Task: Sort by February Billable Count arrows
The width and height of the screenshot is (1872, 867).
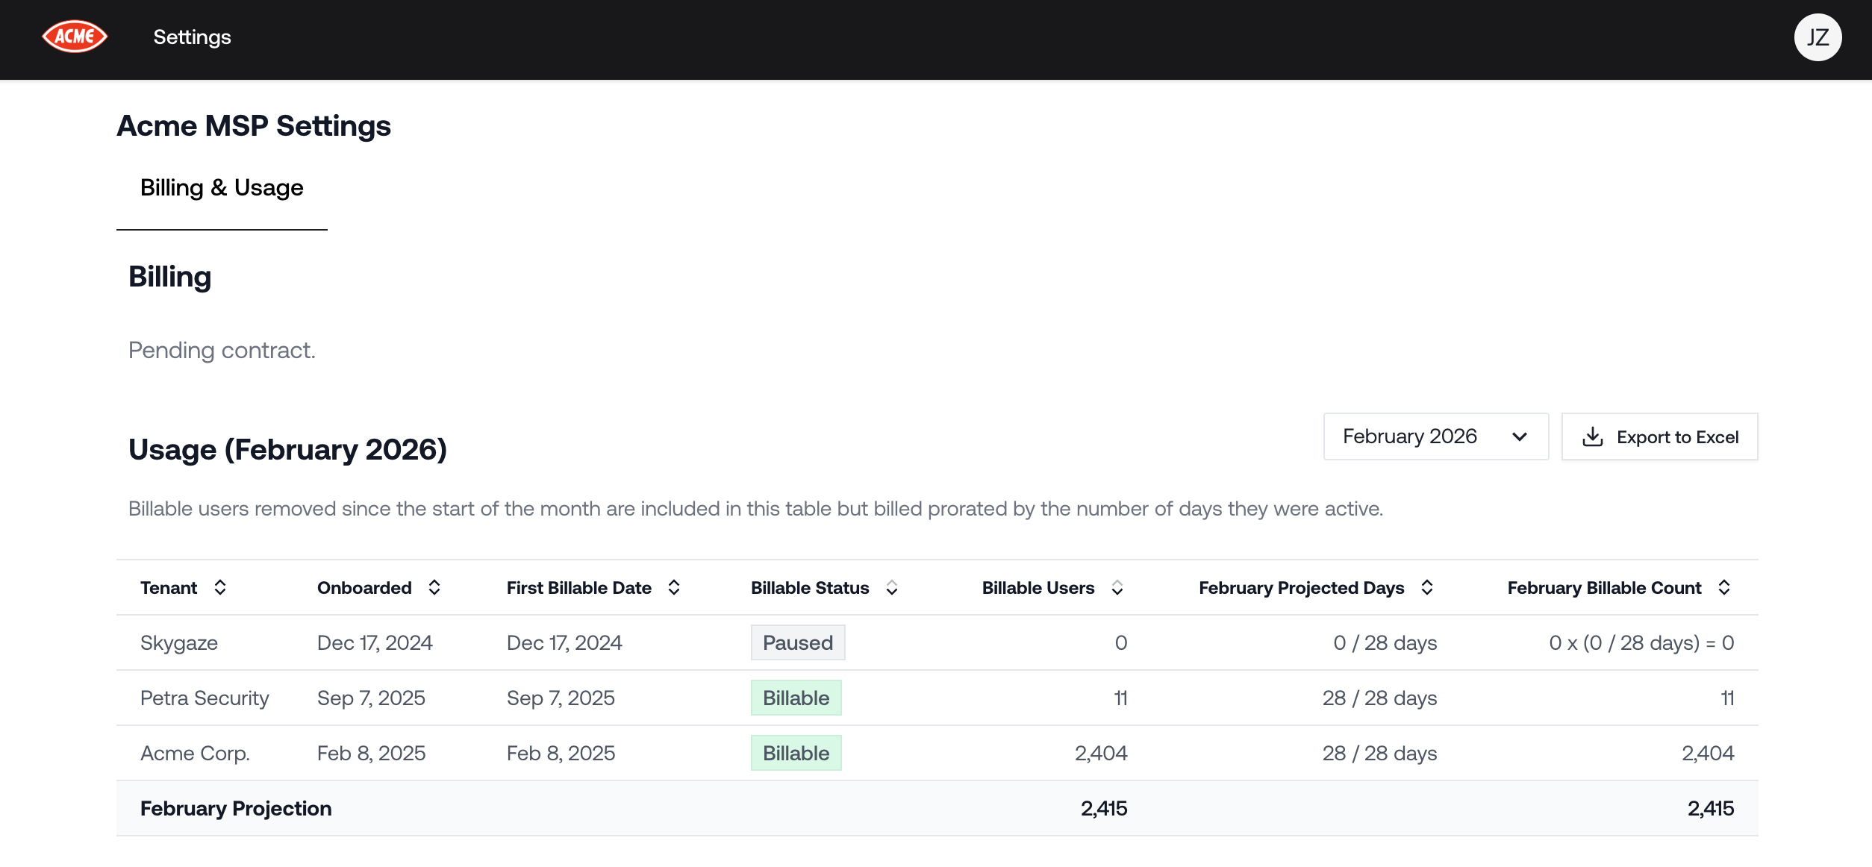Action: pos(1724,588)
